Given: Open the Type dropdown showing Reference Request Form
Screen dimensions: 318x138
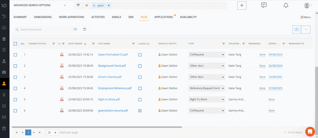Looking at the screenshot, I should (207, 88).
